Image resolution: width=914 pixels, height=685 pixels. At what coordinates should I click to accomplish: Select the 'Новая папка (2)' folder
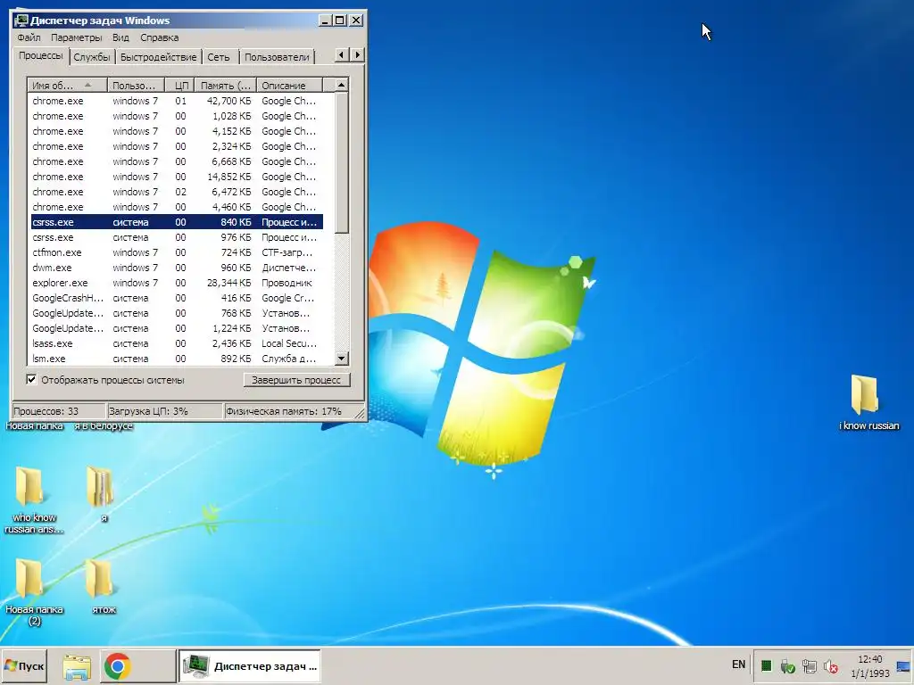point(34,592)
